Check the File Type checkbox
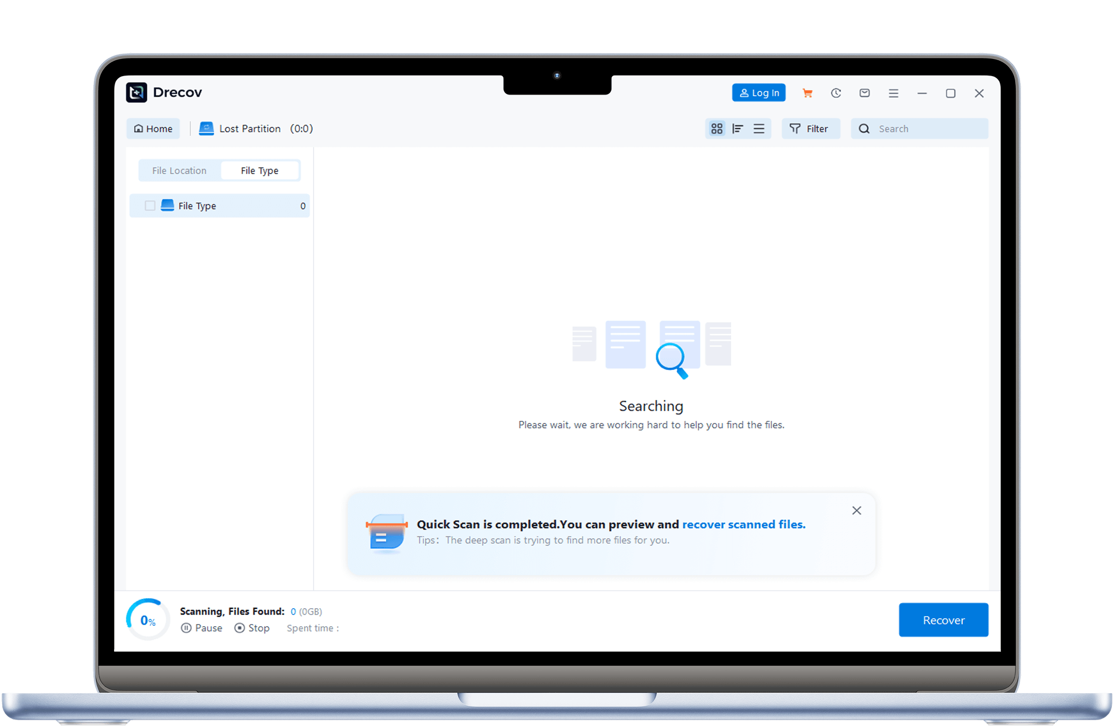This screenshot has width=1115, height=727. (150, 206)
